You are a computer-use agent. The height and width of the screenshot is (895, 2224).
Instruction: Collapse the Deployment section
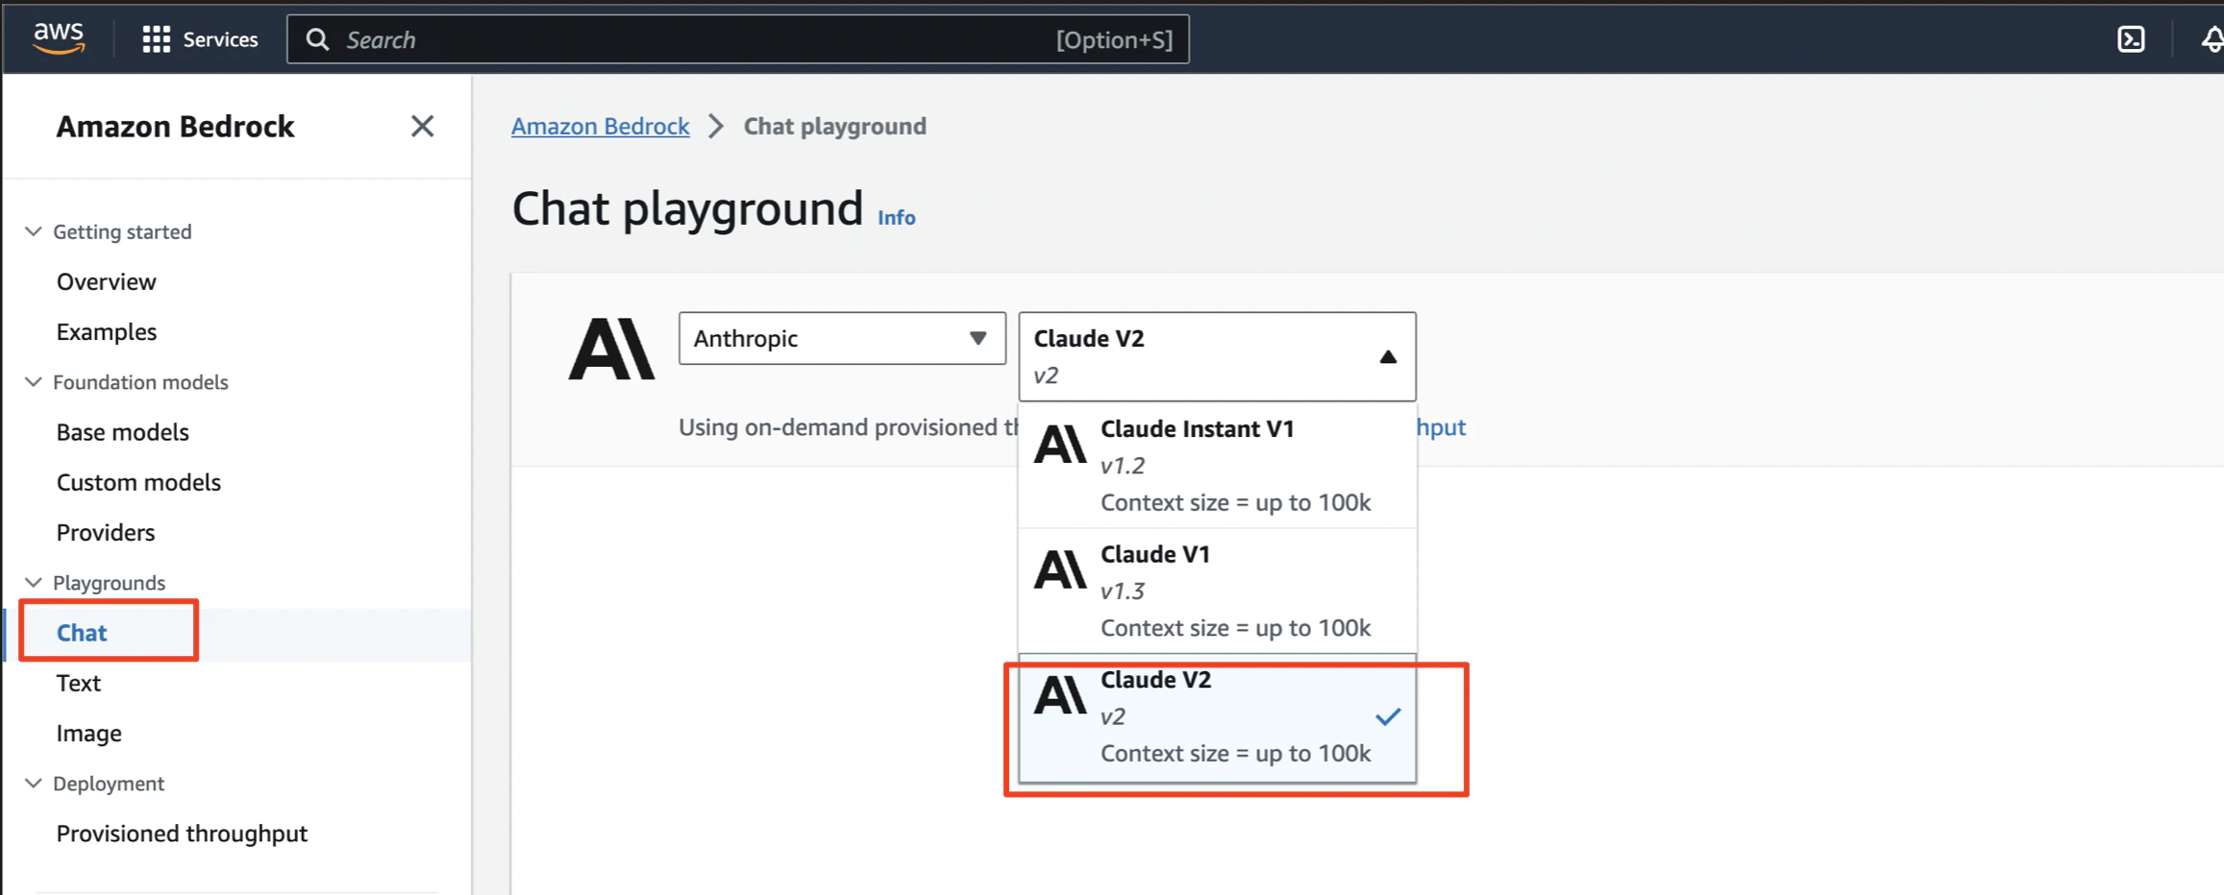(34, 784)
